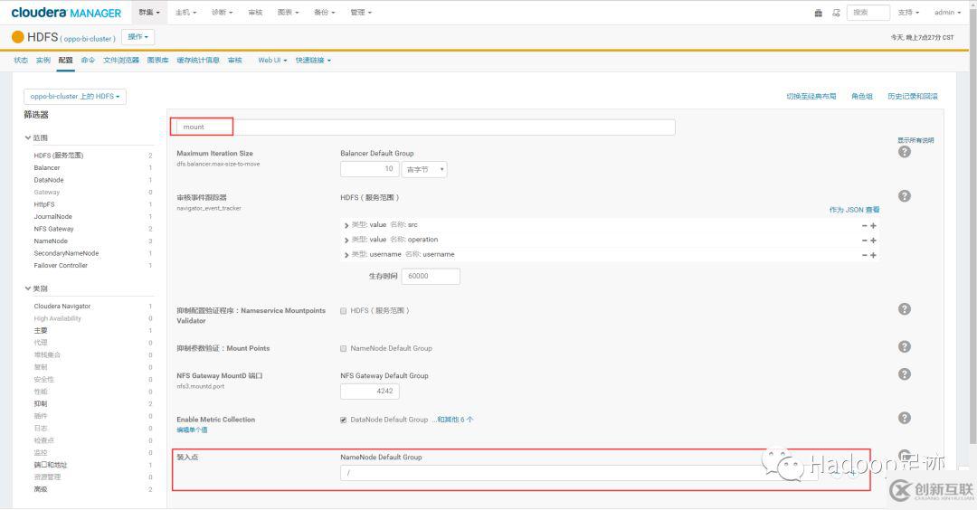This screenshot has width=977, height=510.
Task: Filter by Cloudera Navigator category
Action: [62, 307]
